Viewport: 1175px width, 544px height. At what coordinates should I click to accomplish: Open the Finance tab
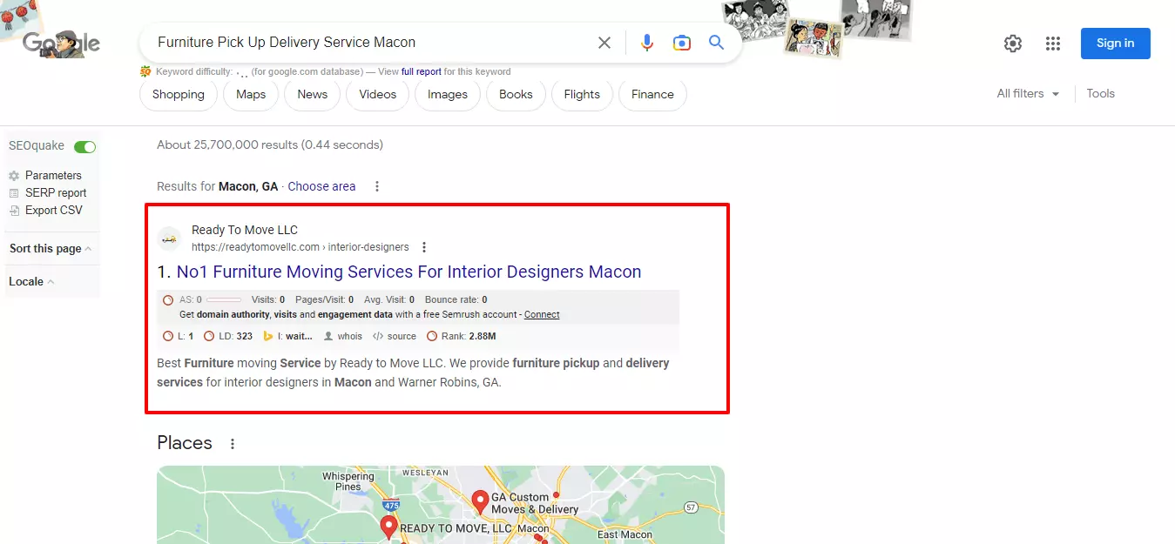(652, 95)
